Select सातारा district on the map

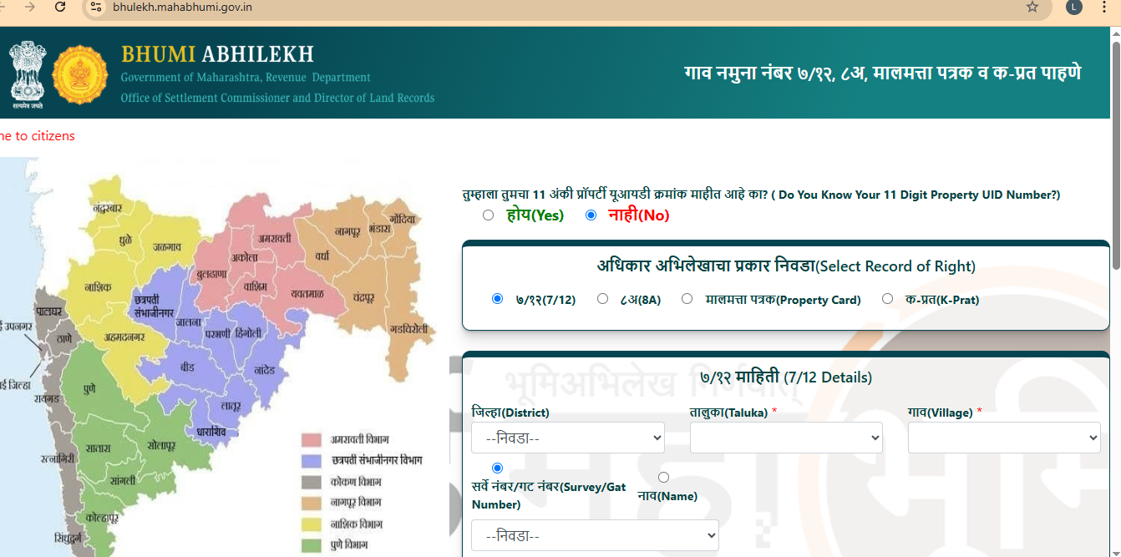pyautogui.click(x=98, y=448)
